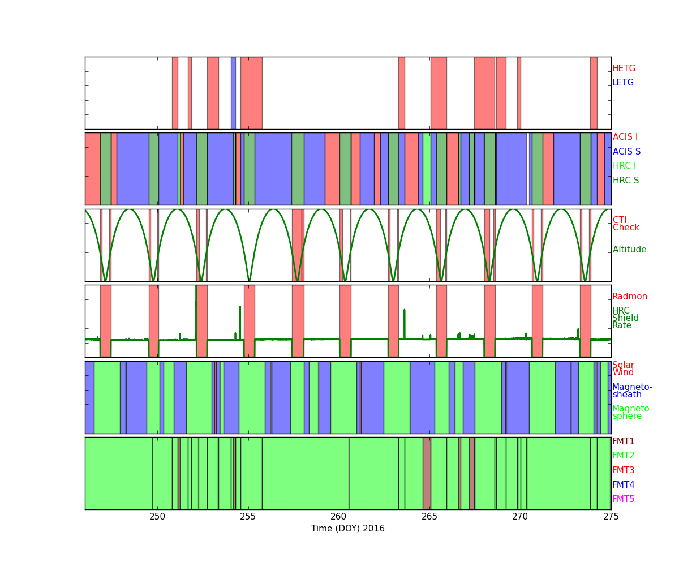Click the 275 tick label

(x=611, y=516)
